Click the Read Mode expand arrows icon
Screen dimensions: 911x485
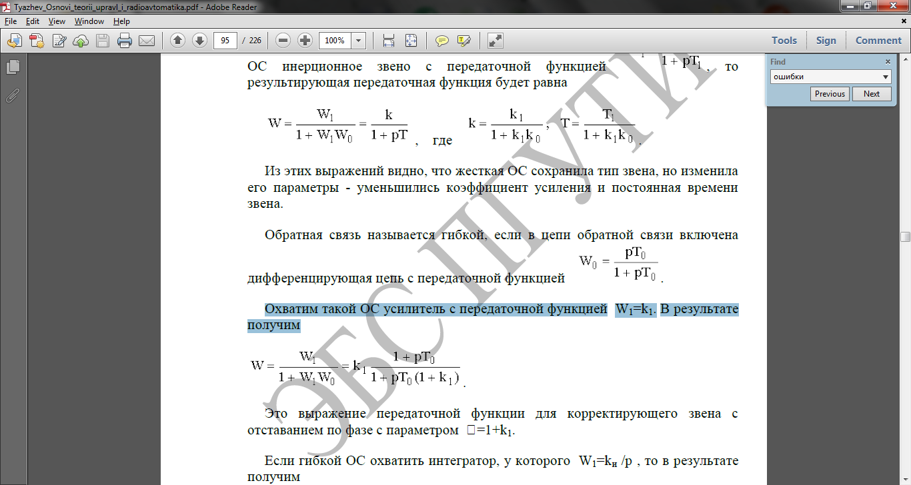(x=495, y=41)
